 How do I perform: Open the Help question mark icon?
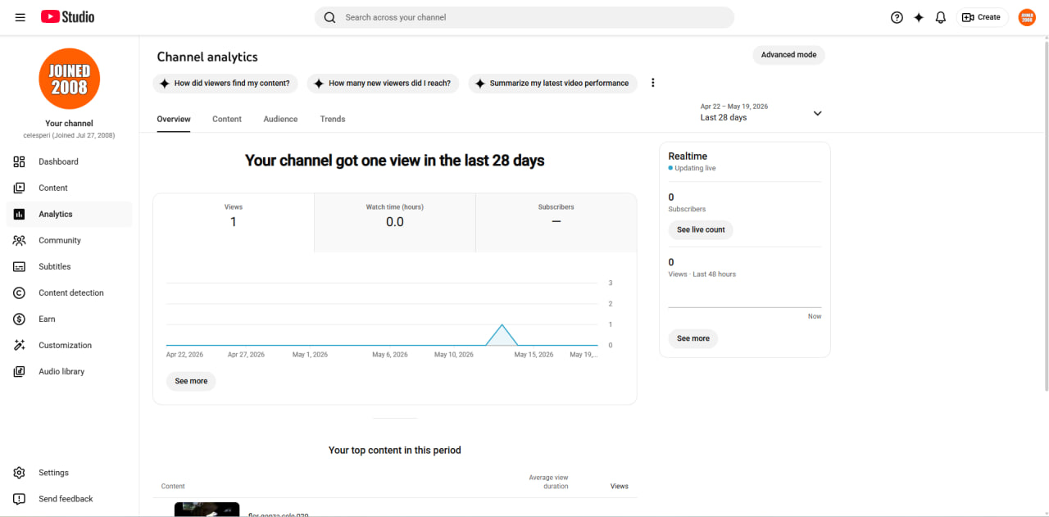897,17
